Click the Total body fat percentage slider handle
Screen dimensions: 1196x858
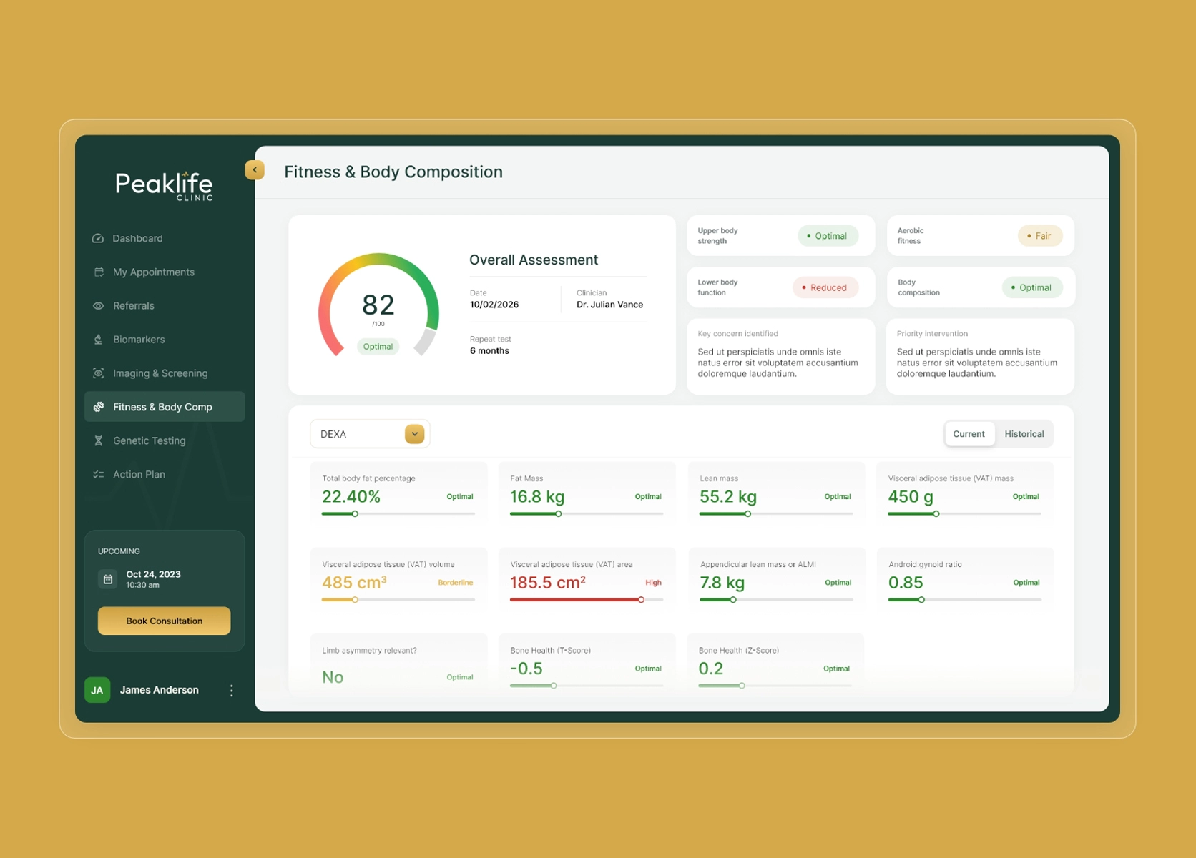(355, 514)
